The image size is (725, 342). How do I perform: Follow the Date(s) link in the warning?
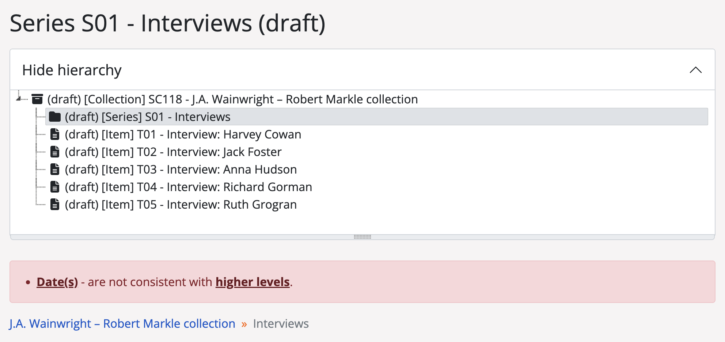point(57,282)
